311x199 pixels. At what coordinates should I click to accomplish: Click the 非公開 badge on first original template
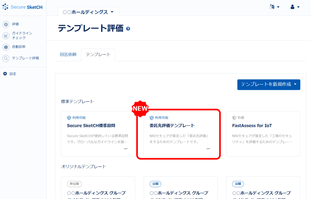click(x=74, y=184)
